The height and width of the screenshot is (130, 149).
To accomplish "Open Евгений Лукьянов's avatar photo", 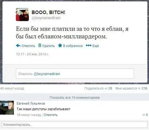I will tap(7, 108).
